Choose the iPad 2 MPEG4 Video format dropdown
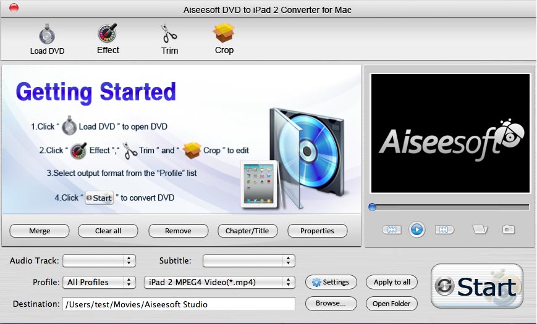The image size is (537, 324). click(219, 282)
